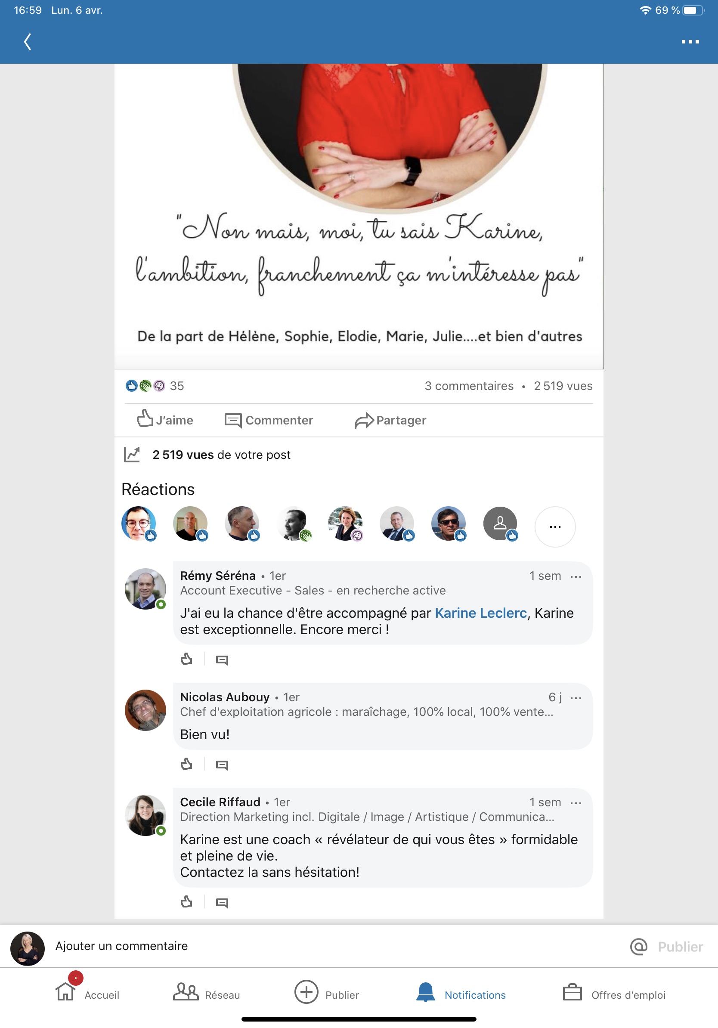Tap the back arrow in header
The height and width of the screenshot is (1028, 718).
[28, 42]
